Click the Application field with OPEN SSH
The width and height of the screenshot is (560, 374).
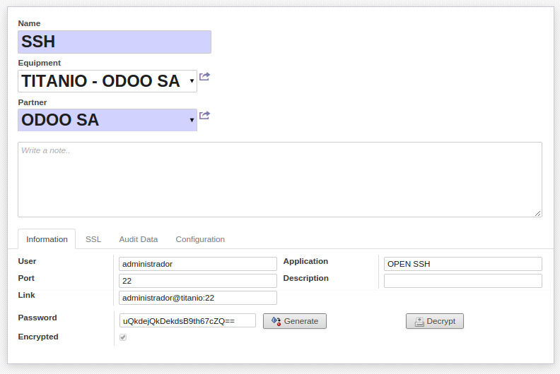coord(462,264)
